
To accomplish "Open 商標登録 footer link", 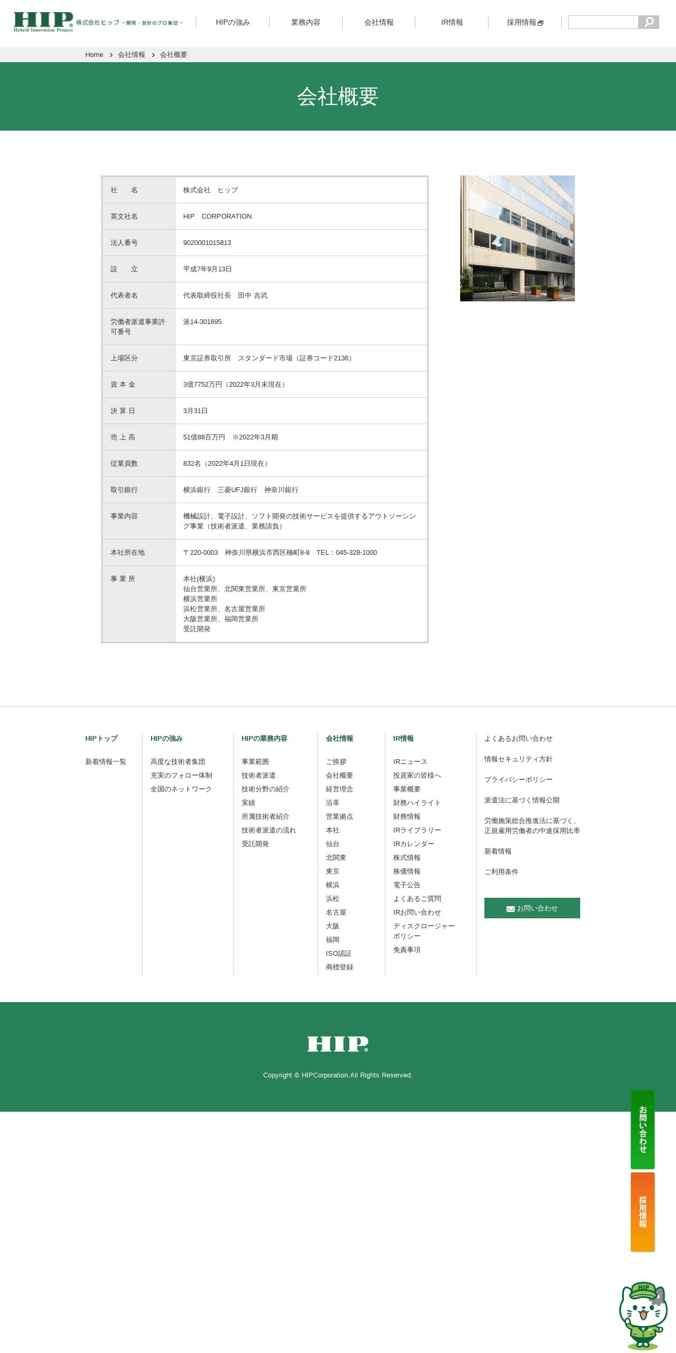I will (x=340, y=967).
